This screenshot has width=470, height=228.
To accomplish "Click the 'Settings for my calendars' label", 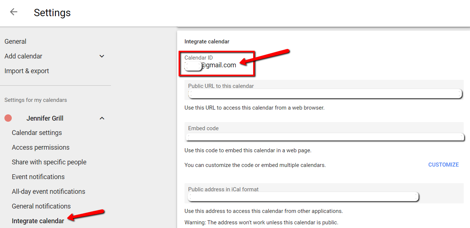I will coord(36,100).
